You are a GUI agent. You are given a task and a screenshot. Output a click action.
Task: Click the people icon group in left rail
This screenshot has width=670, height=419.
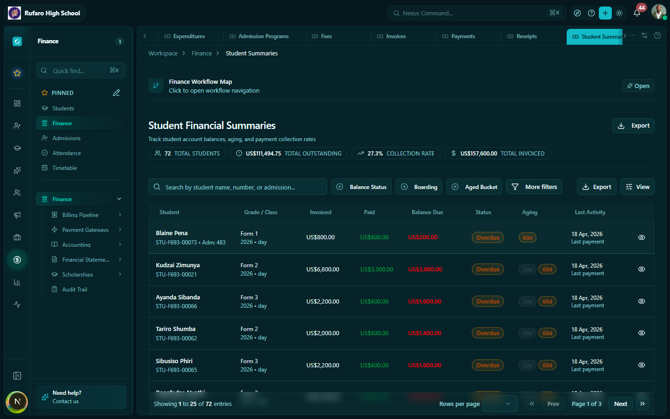pos(17,193)
